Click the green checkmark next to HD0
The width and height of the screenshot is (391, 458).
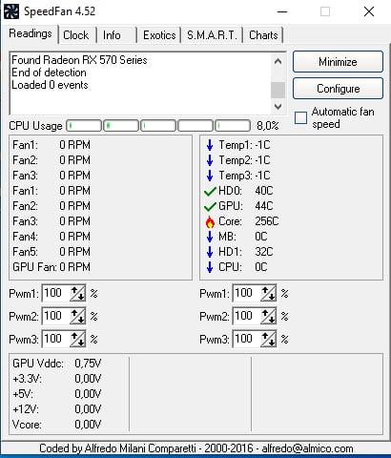(210, 192)
